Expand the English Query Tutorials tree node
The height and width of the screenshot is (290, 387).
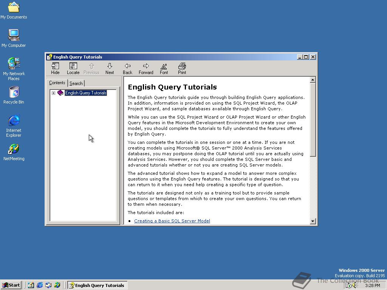pyautogui.click(x=53, y=93)
